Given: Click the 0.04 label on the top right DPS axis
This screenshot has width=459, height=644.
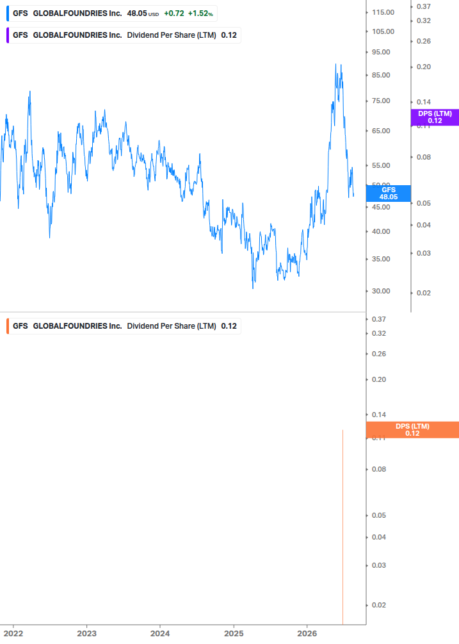Looking at the screenshot, I should [424, 225].
